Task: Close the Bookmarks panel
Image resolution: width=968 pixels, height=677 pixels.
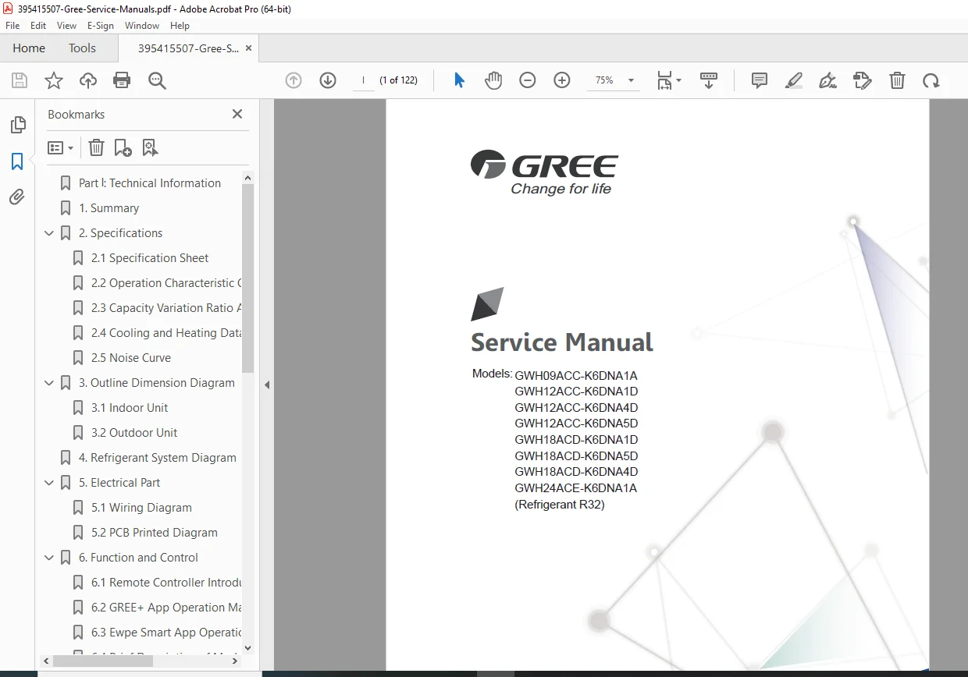Action: click(x=237, y=114)
